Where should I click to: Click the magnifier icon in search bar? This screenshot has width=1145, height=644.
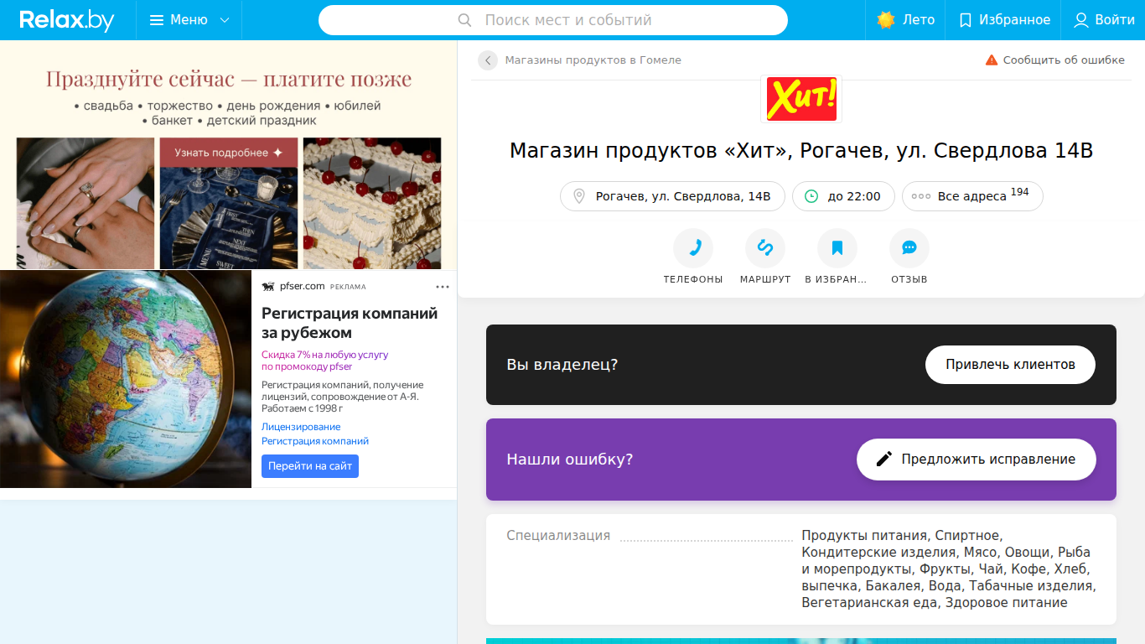[x=464, y=20]
